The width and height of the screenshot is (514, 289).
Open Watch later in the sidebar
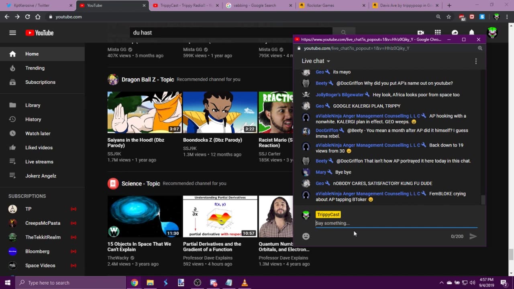[x=42, y=133]
